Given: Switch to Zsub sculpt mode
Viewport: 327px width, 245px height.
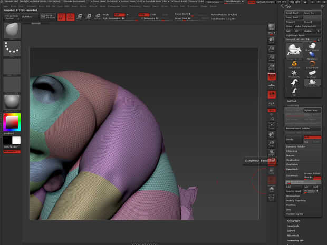Looking at the screenshot, I should click(x=153, y=15).
